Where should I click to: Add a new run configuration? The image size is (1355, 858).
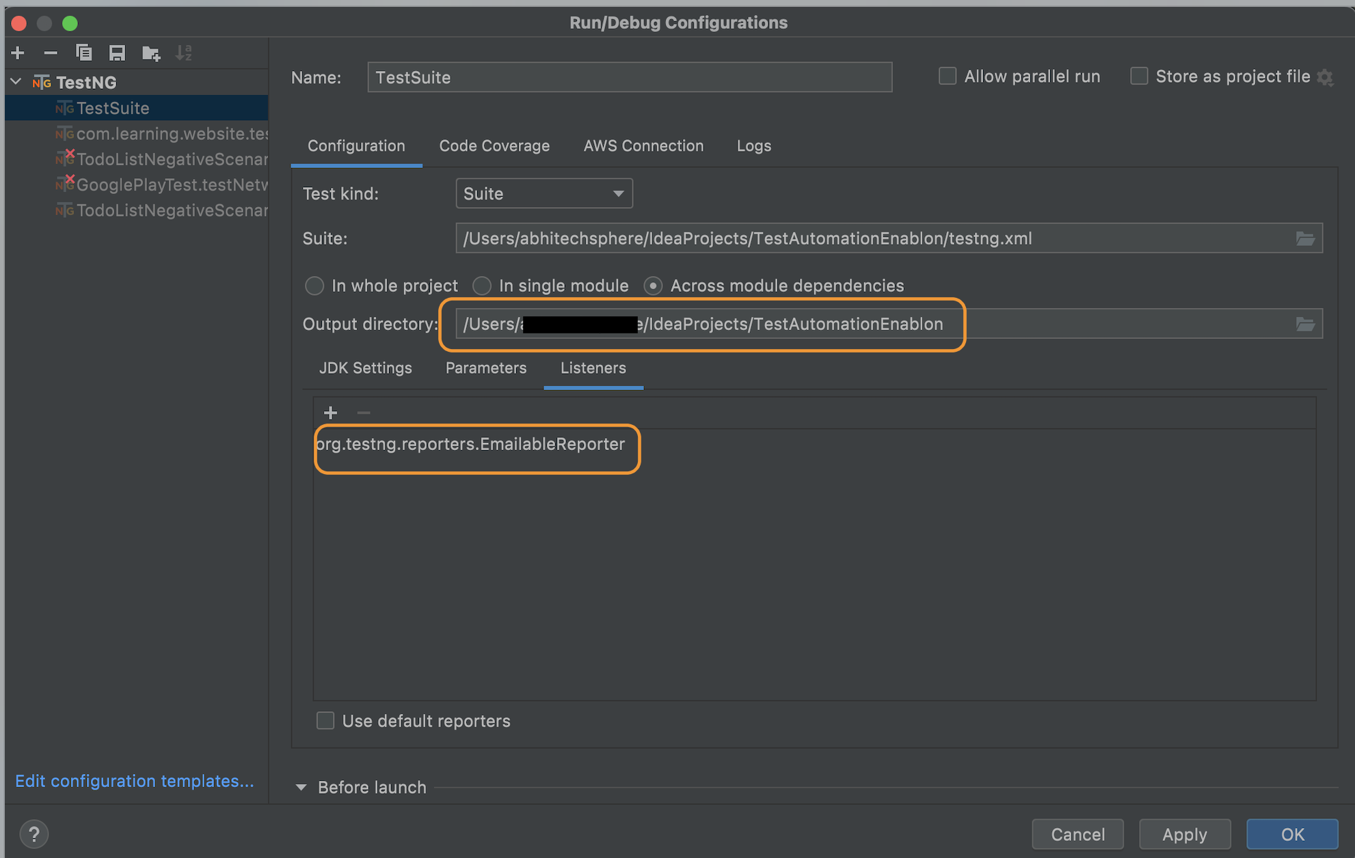pos(18,53)
